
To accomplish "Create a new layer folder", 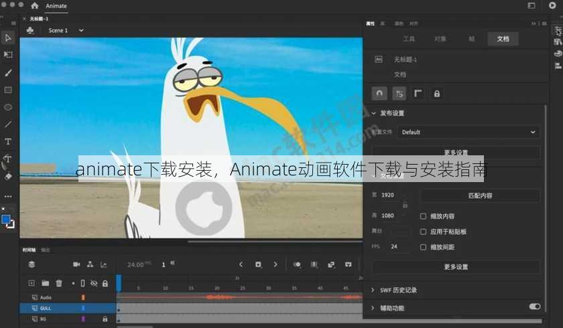I will [46, 283].
